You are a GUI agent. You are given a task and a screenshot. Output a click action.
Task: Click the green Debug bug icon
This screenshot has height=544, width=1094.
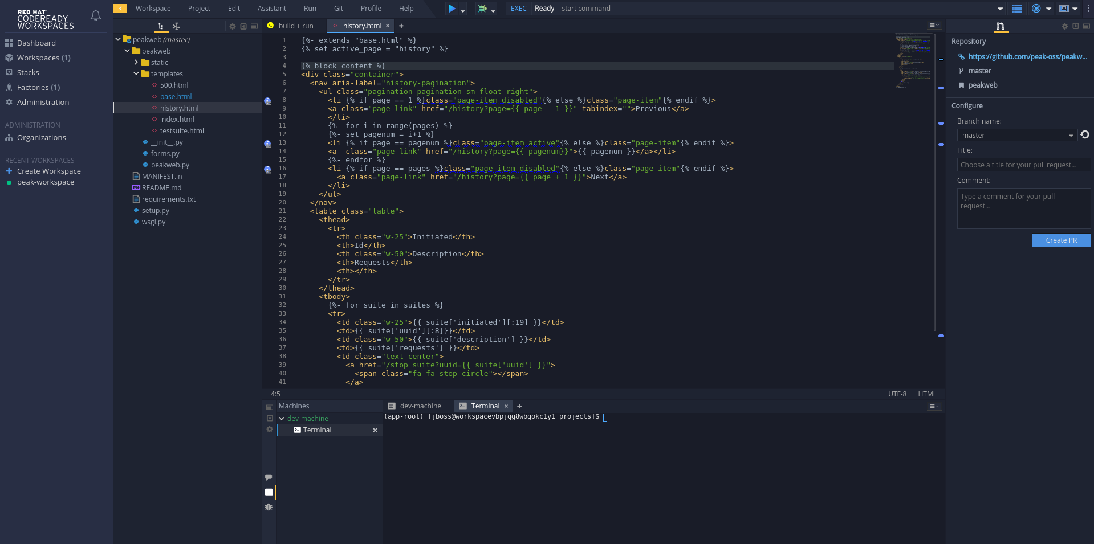coord(482,9)
